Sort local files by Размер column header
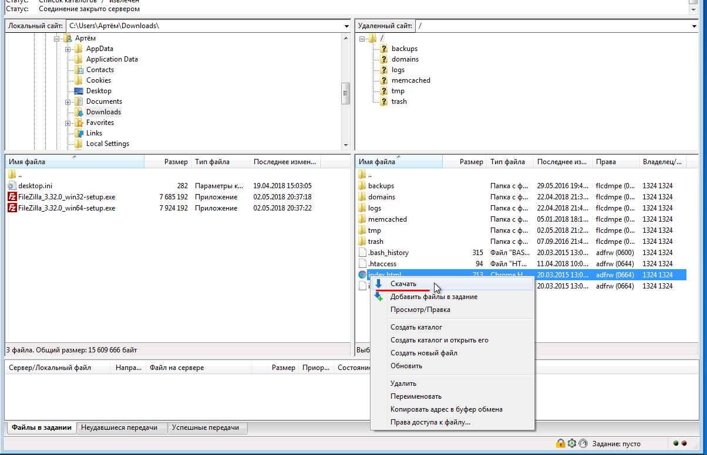 coord(176,162)
